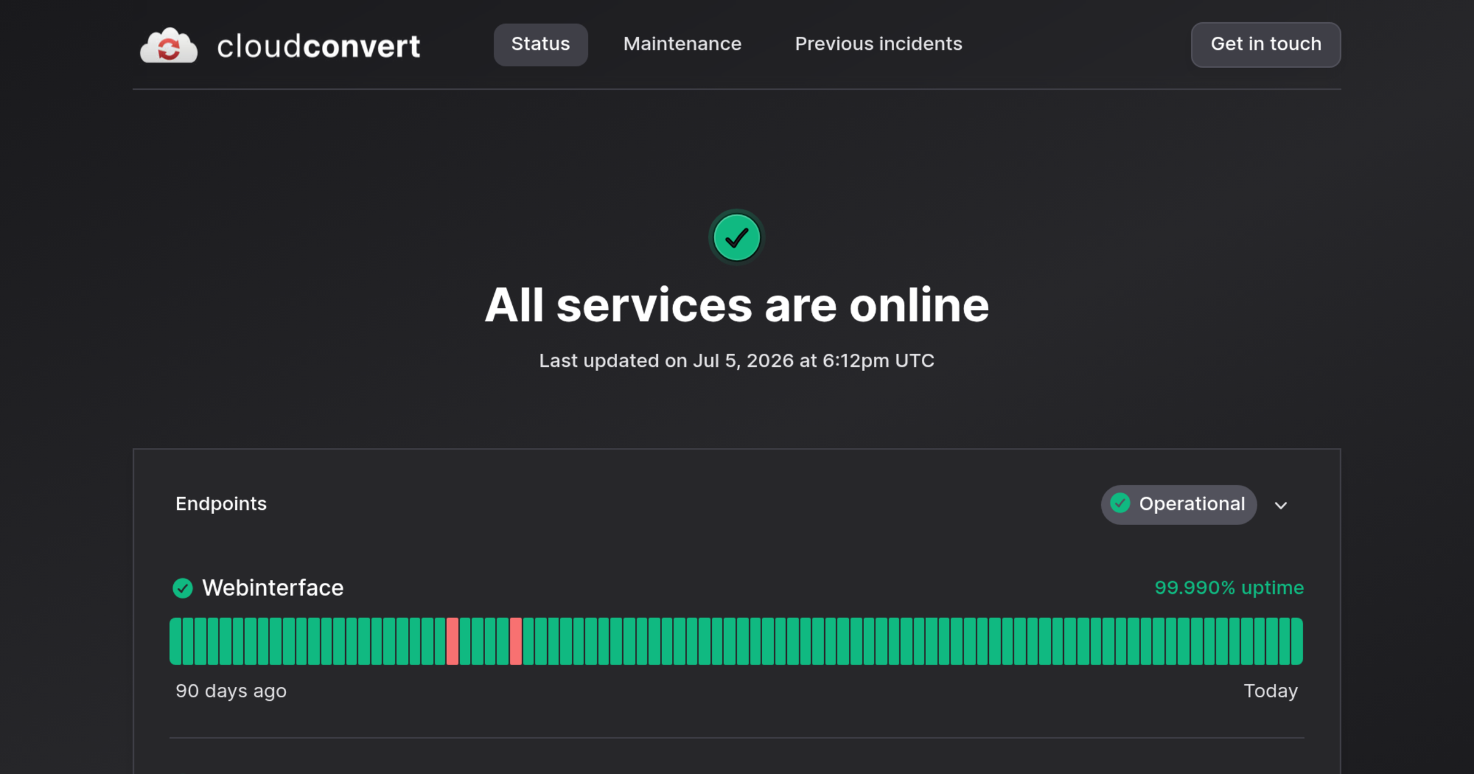1474x774 pixels.
Task: Click the green check icon in Operational badge
Action: point(1120,503)
